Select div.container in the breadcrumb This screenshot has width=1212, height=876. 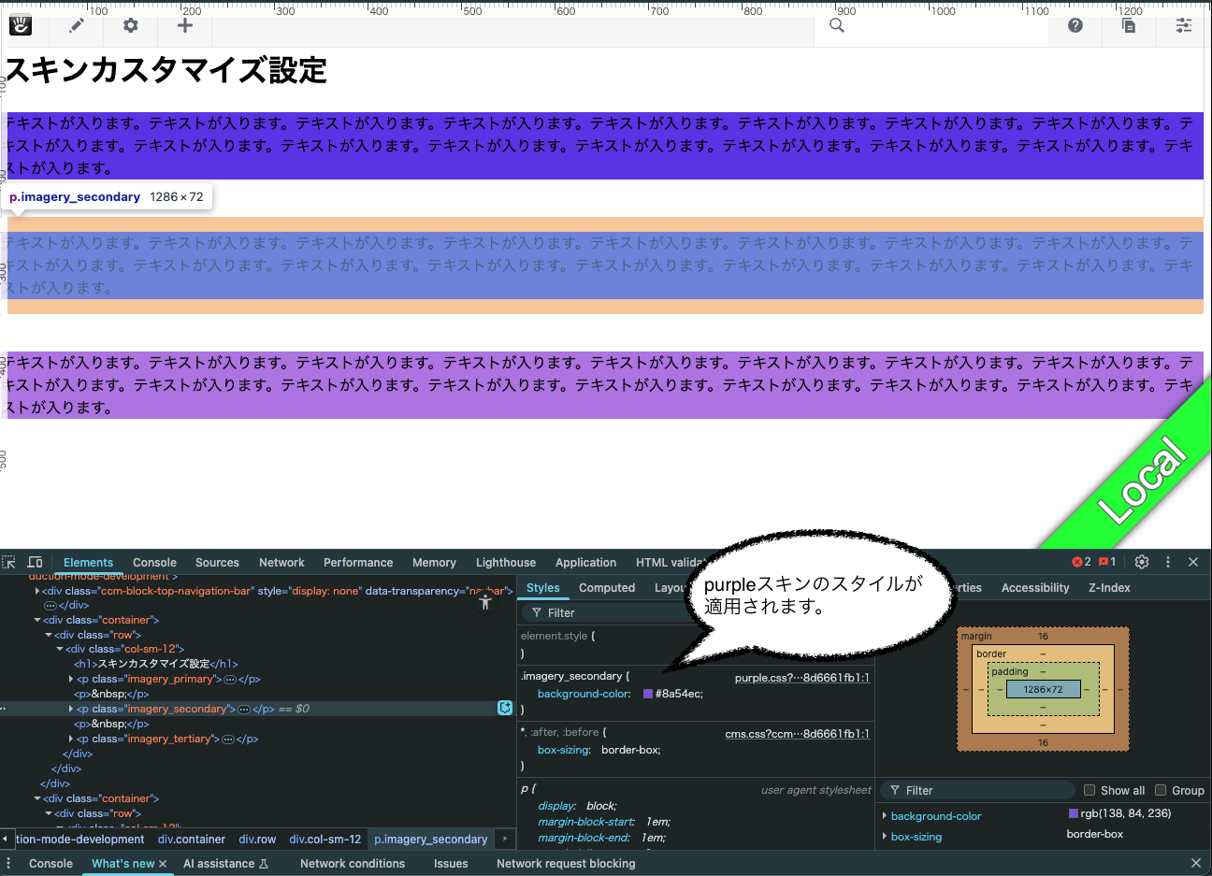tap(192, 840)
